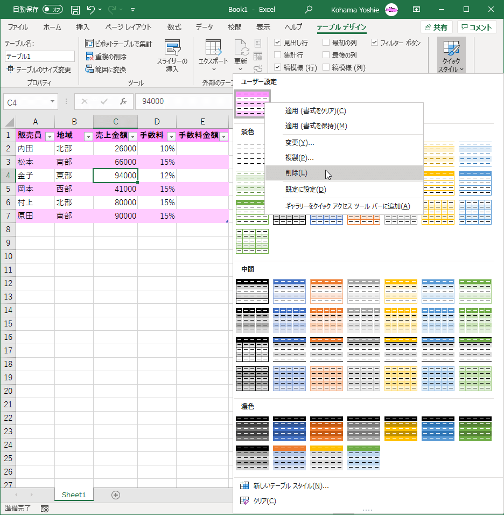Click the add new sheet plus icon
Screen dimensions: 504x515
coord(116,495)
